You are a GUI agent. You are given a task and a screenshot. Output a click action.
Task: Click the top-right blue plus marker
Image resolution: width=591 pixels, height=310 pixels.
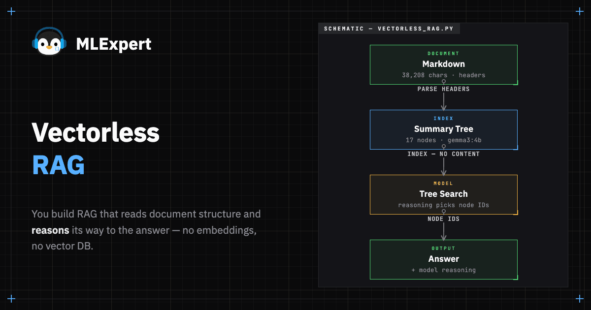click(579, 11)
